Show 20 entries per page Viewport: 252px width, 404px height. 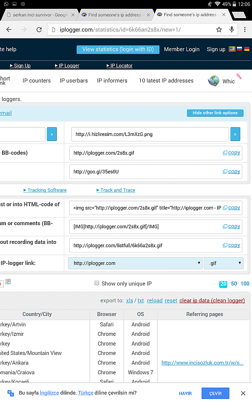pyautogui.click(x=223, y=284)
